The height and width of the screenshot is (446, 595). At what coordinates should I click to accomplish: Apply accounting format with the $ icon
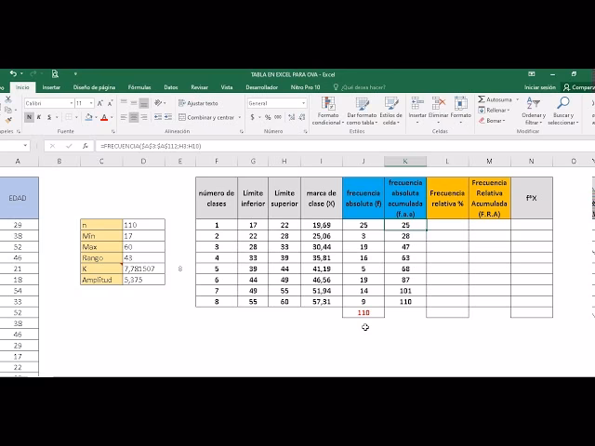pos(252,117)
